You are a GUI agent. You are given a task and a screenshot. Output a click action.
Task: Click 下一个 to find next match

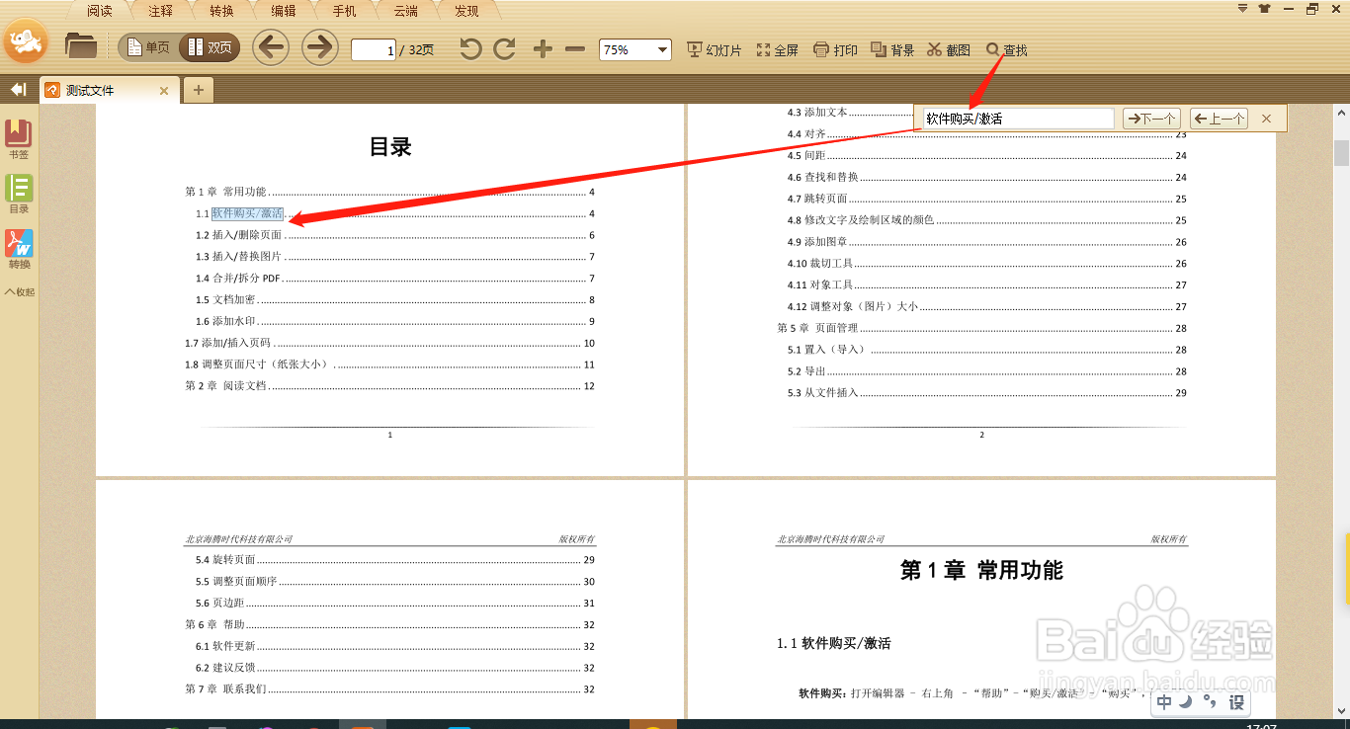click(1151, 118)
